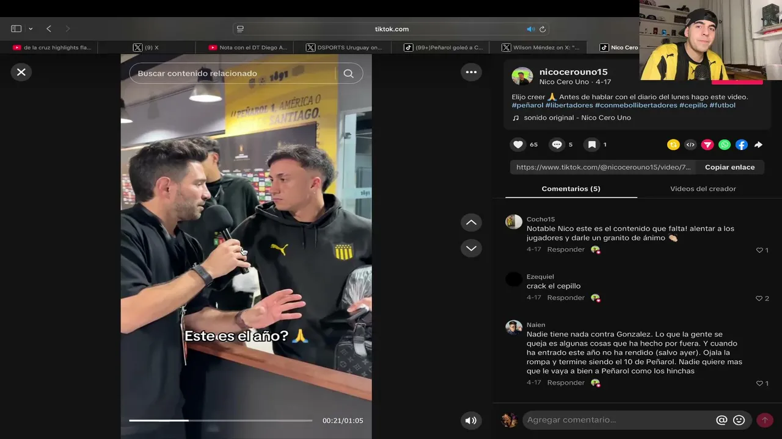This screenshot has width=782, height=439.
Task: Like Cocho15's comment
Action: point(760,250)
